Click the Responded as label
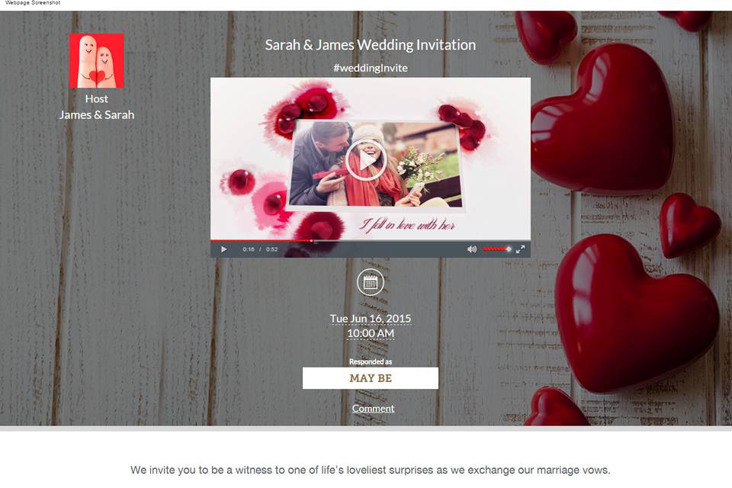The height and width of the screenshot is (488, 732). [x=371, y=361]
